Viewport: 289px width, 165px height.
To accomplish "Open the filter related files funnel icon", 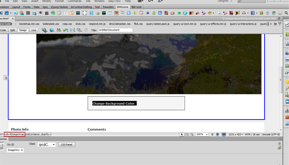I will coord(280,24).
